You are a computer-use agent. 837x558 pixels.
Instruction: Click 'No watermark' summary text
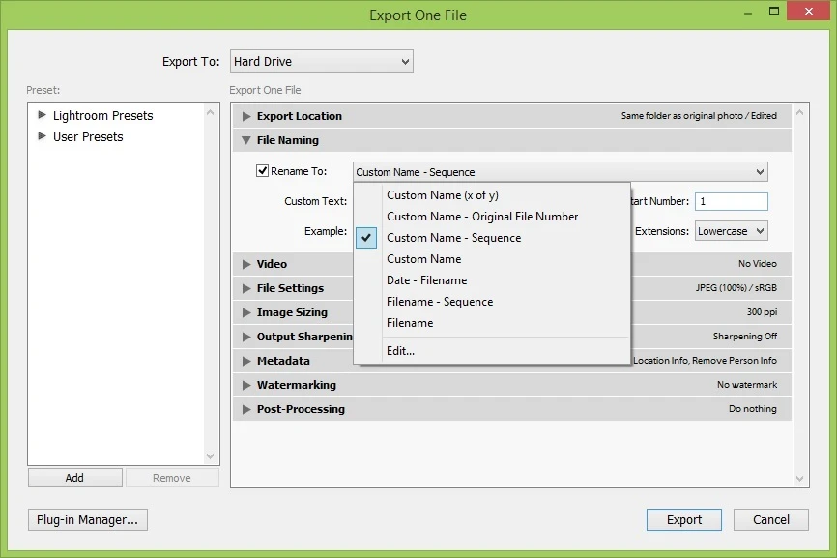coord(747,385)
